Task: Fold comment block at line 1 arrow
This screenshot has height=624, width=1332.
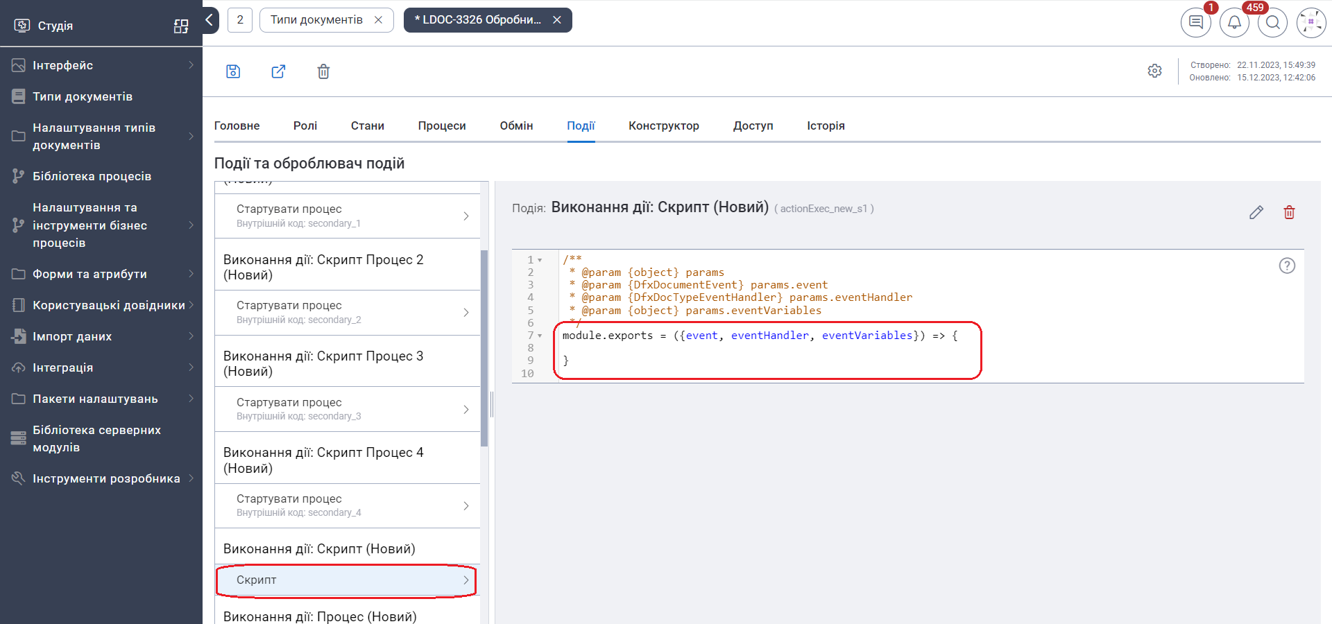Action: tap(540, 260)
